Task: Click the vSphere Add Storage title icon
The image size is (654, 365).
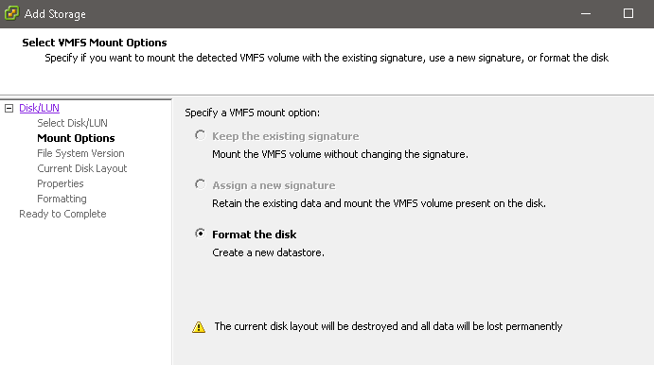Action: coord(11,13)
